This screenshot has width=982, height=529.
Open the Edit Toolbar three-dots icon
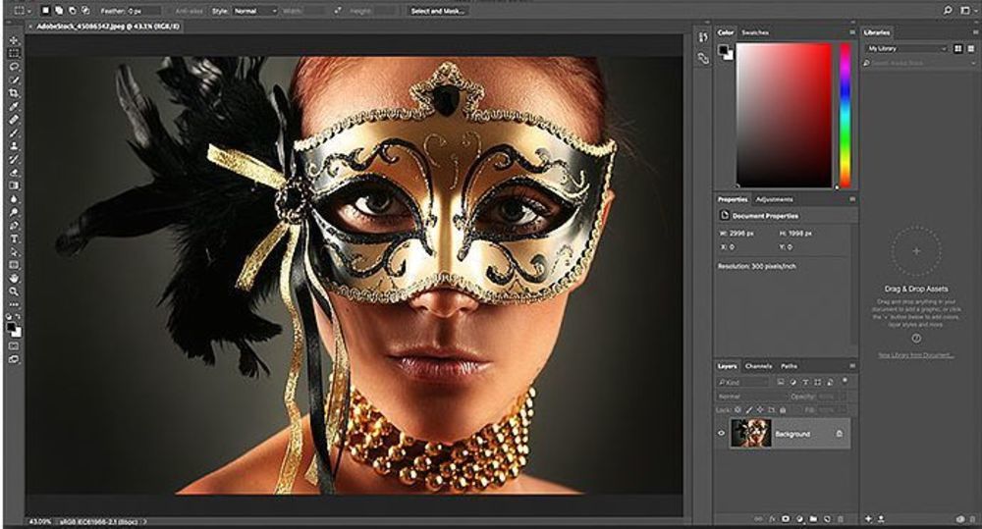point(14,305)
